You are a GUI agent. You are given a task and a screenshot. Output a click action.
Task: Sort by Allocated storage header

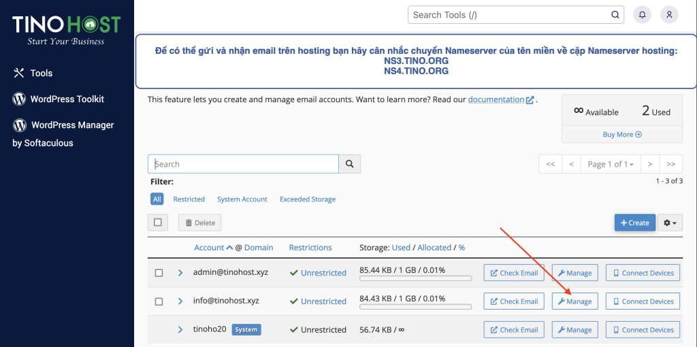coord(434,248)
